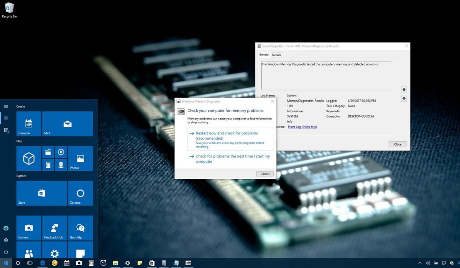Open Settings gear in Start left rail
Viewport: 460px width, 268px height.
(6, 240)
